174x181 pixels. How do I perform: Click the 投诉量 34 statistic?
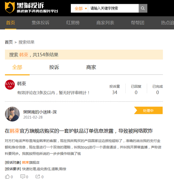point(115,90)
